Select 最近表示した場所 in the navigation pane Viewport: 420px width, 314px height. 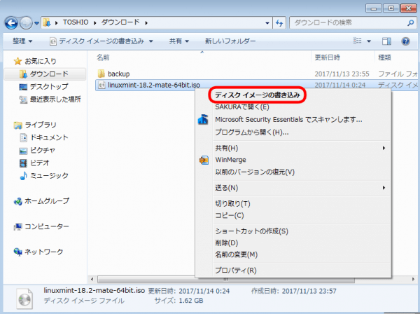[x=55, y=100]
